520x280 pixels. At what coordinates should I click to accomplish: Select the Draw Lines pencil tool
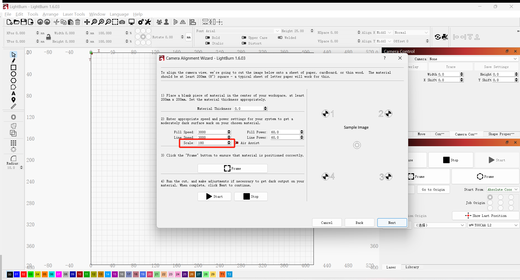tap(13, 61)
